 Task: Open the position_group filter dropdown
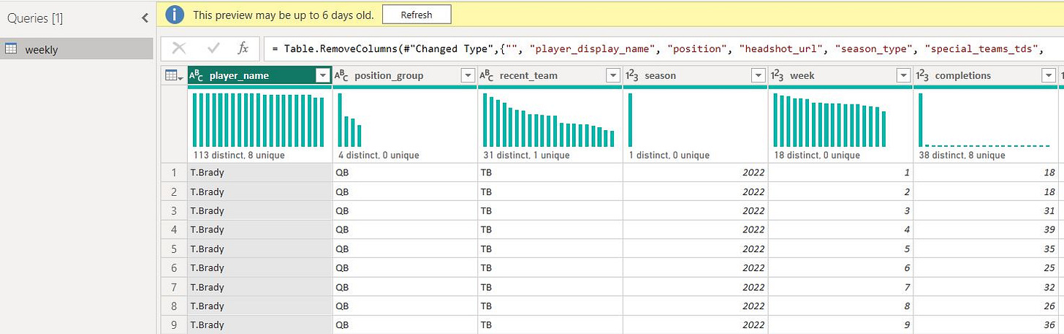click(468, 75)
